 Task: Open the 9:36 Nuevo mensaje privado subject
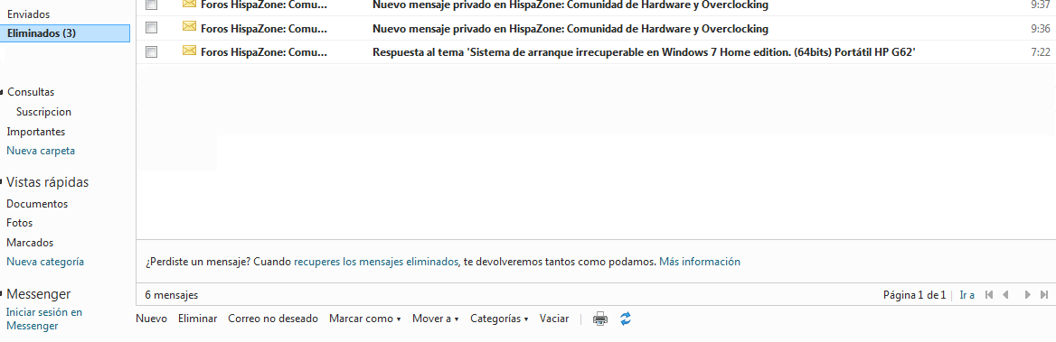click(570, 28)
